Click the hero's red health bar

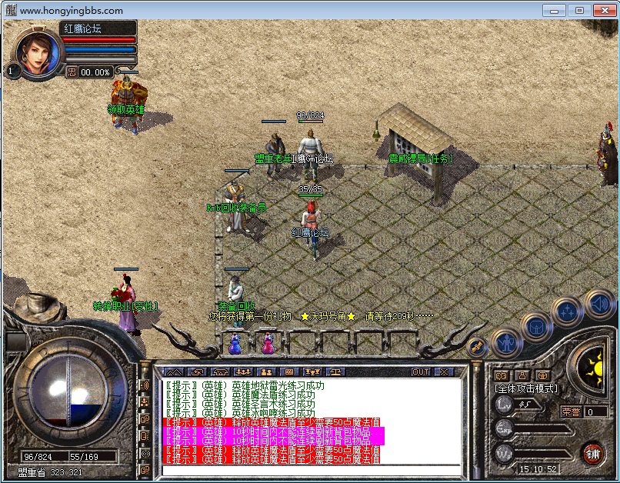click(98, 40)
